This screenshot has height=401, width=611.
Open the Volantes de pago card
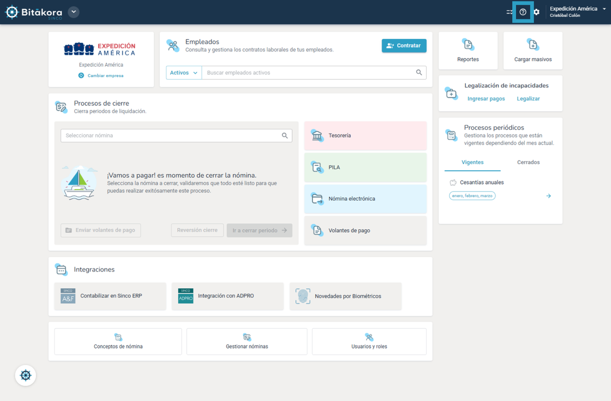click(x=365, y=230)
